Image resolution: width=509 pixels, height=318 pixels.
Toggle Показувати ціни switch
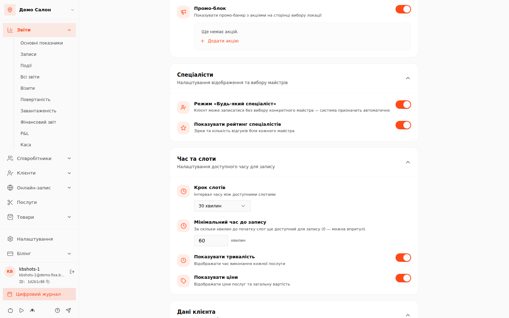point(403,278)
